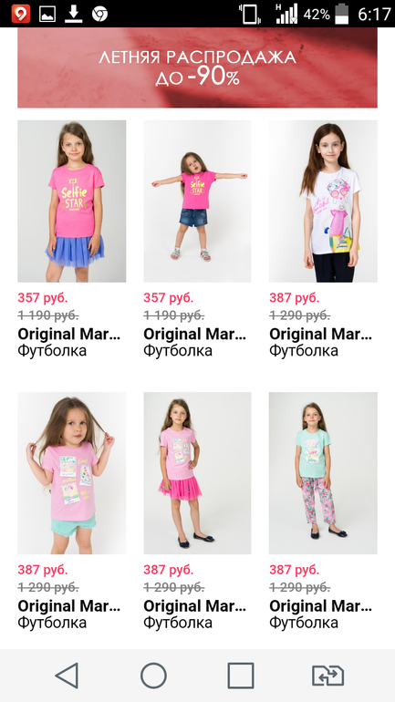Tap the Android home circle button
The height and width of the screenshot is (702, 395).
(153, 676)
